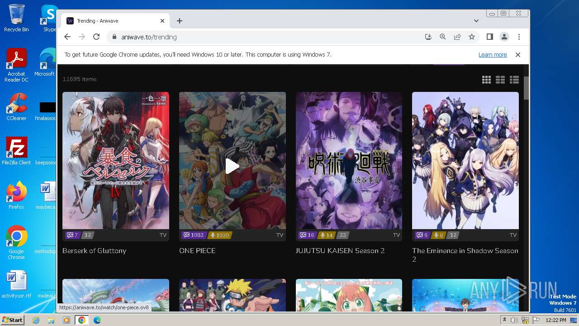Switch to list view layout

tap(514, 80)
